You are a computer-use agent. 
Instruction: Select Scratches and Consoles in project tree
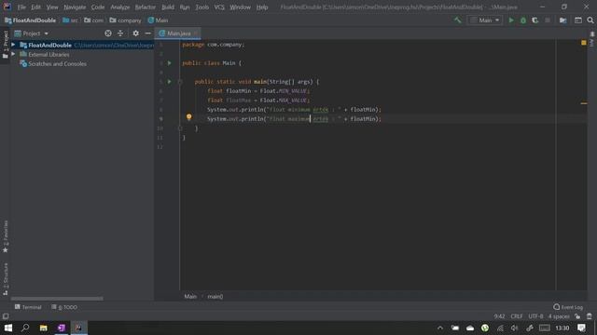pos(57,64)
